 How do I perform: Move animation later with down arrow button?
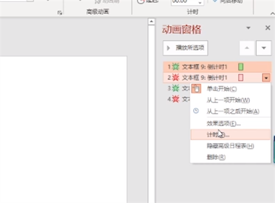263,48
